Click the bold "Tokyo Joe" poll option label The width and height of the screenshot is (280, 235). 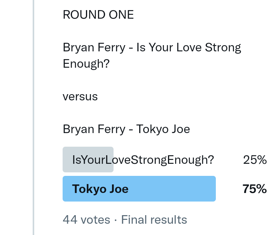(100, 189)
